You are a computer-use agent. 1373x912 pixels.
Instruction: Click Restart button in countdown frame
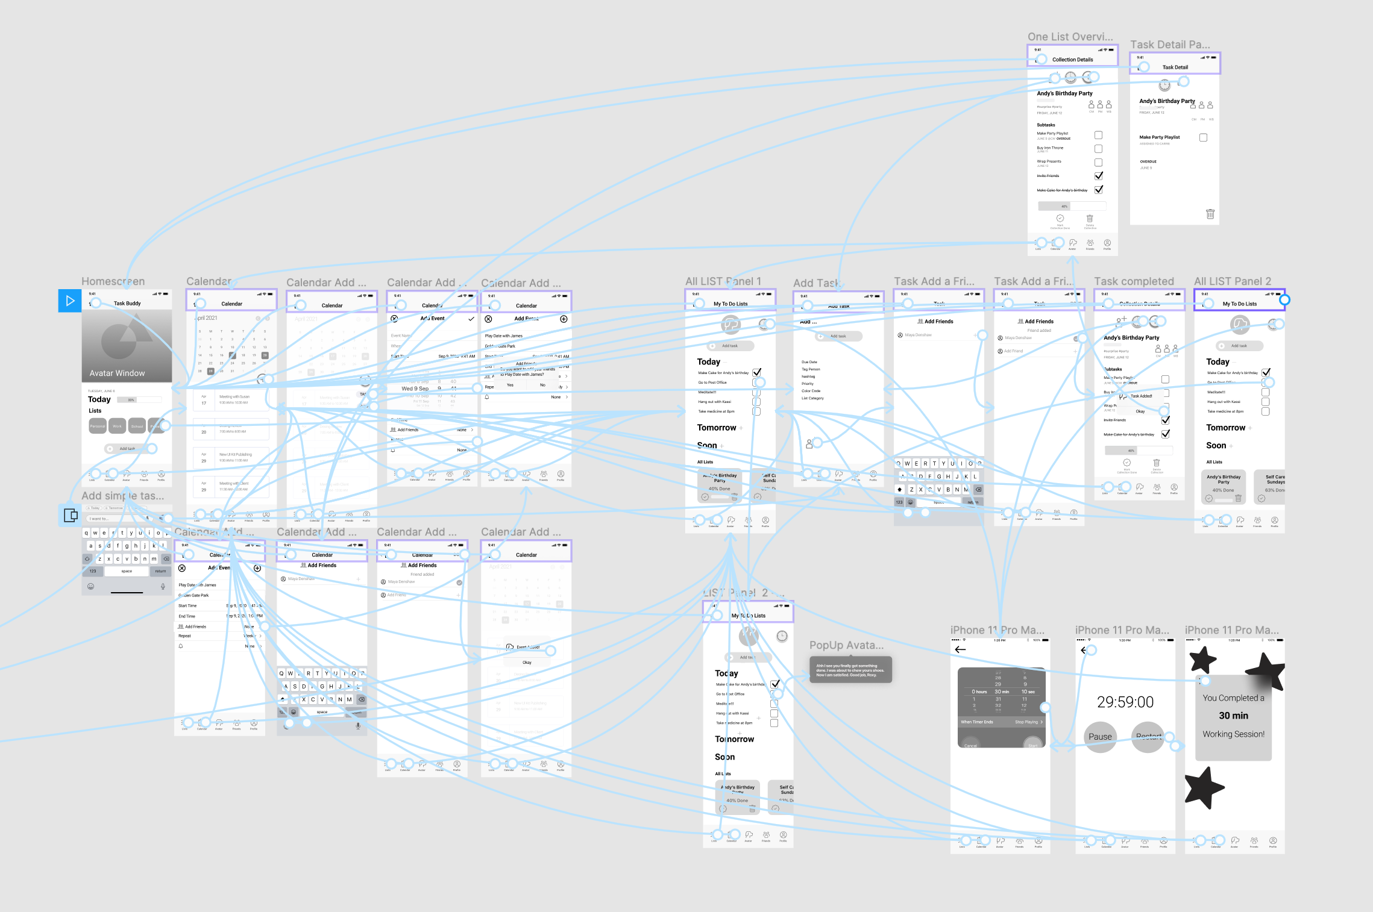coord(1148,737)
